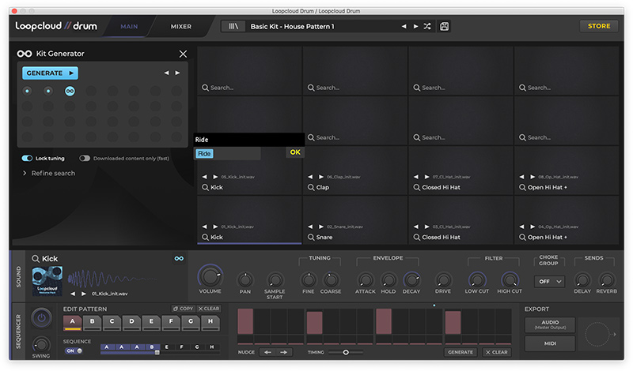Toggle fifth sequencer step
633x371 pixels.
pyautogui.click(x=314, y=323)
